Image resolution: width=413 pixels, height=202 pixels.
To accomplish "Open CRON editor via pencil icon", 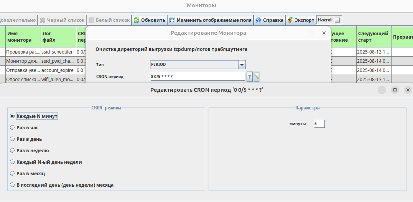I will click(257, 77).
